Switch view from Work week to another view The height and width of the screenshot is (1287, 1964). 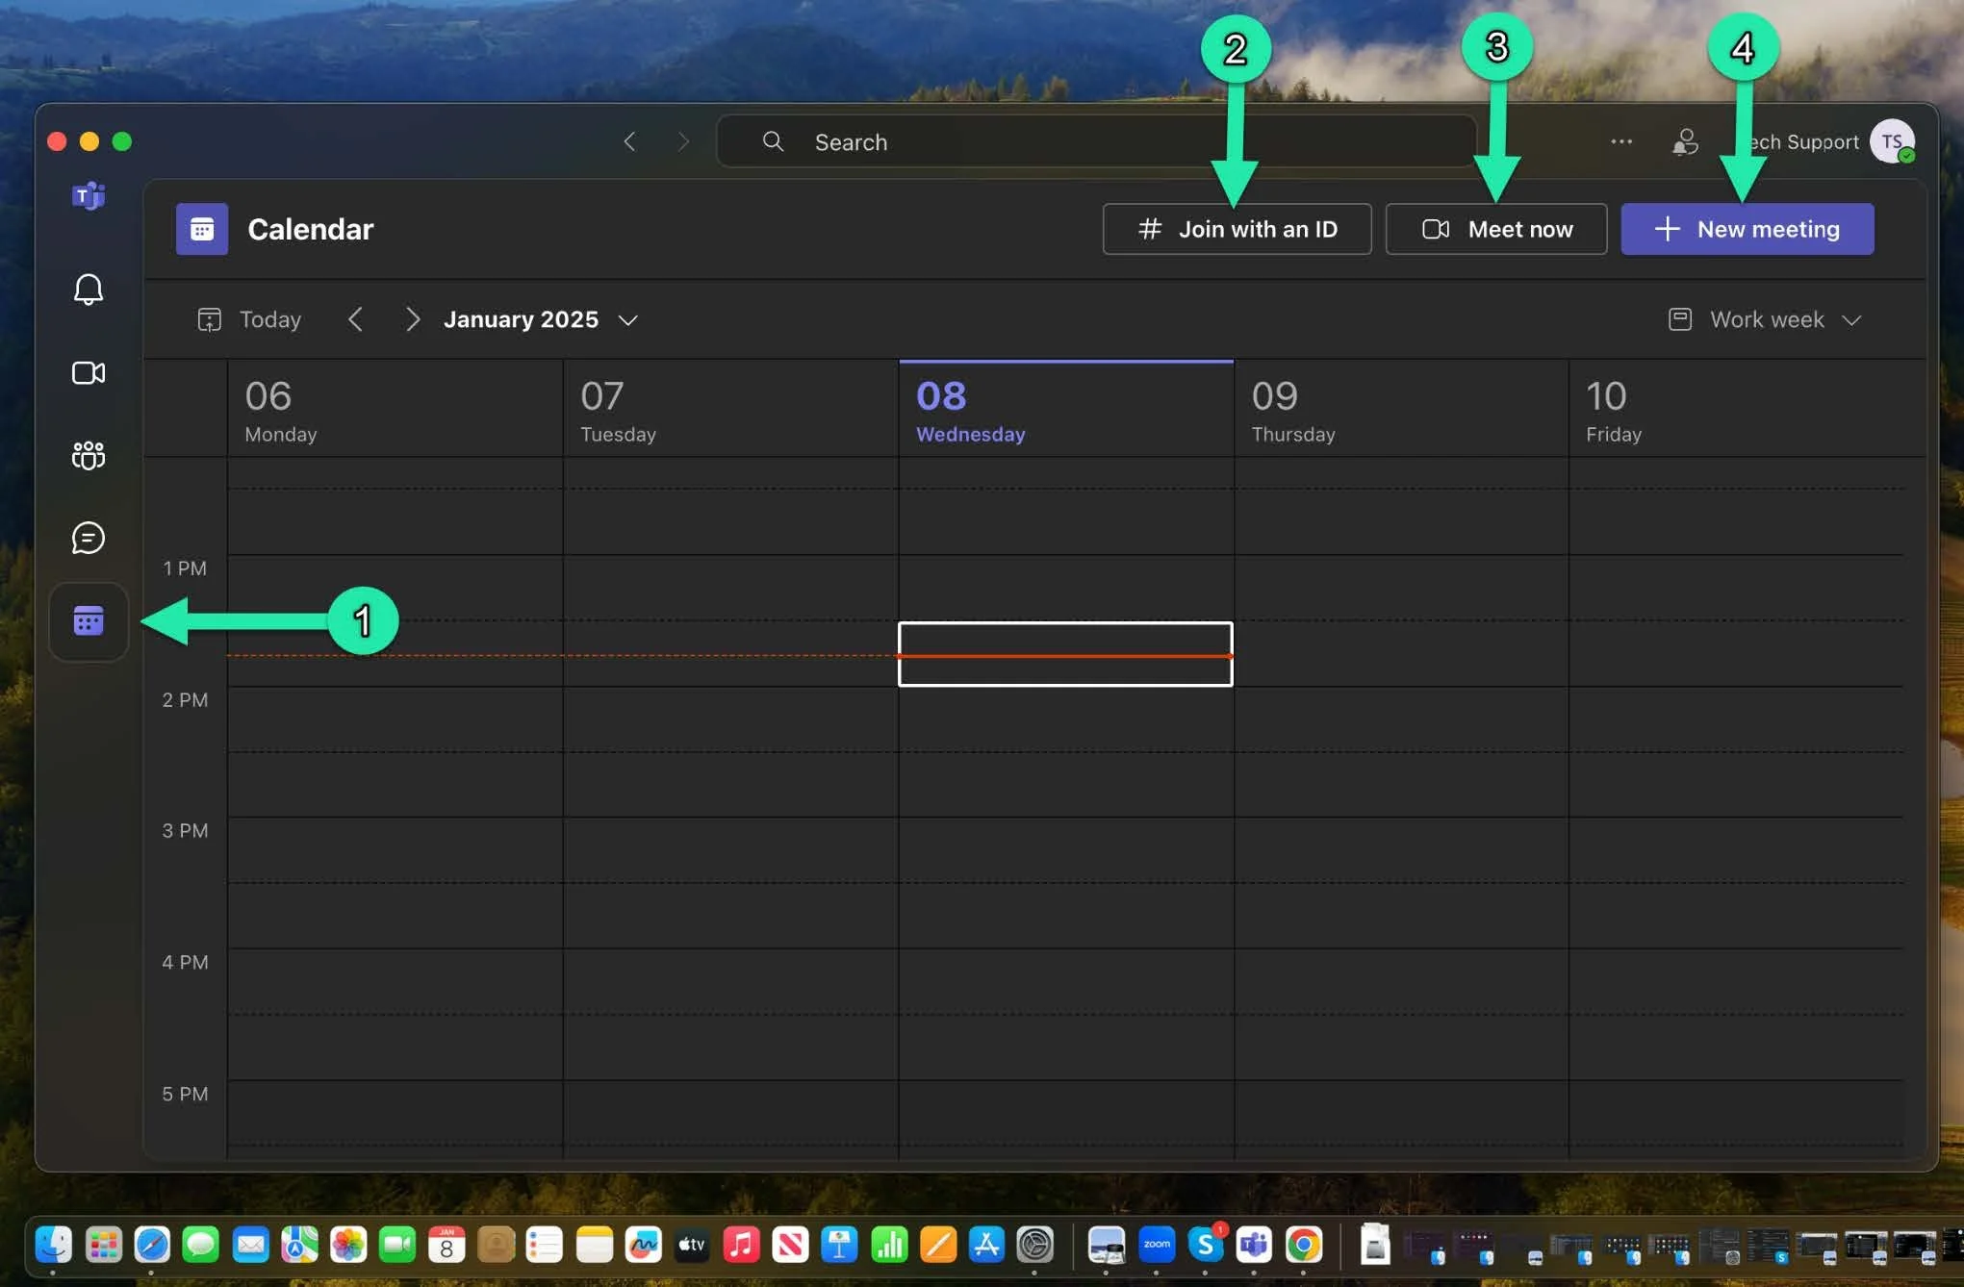click(1767, 319)
